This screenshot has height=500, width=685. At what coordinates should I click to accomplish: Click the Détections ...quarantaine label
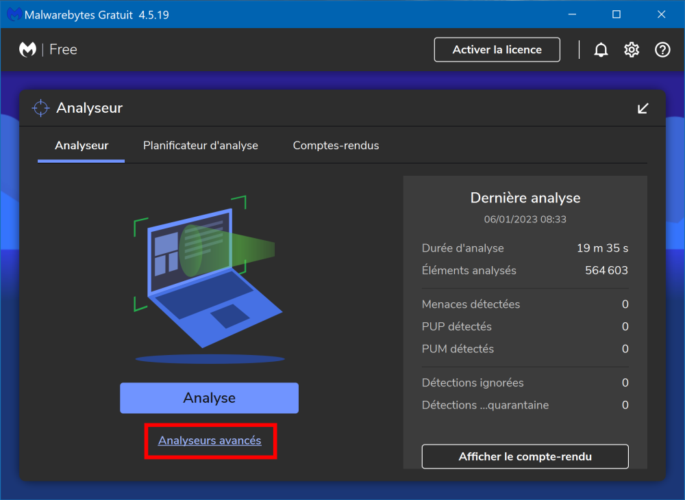pos(486,406)
